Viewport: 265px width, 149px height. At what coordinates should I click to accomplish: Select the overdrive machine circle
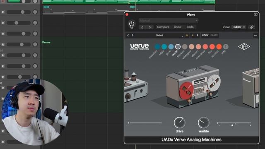tap(205, 47)
